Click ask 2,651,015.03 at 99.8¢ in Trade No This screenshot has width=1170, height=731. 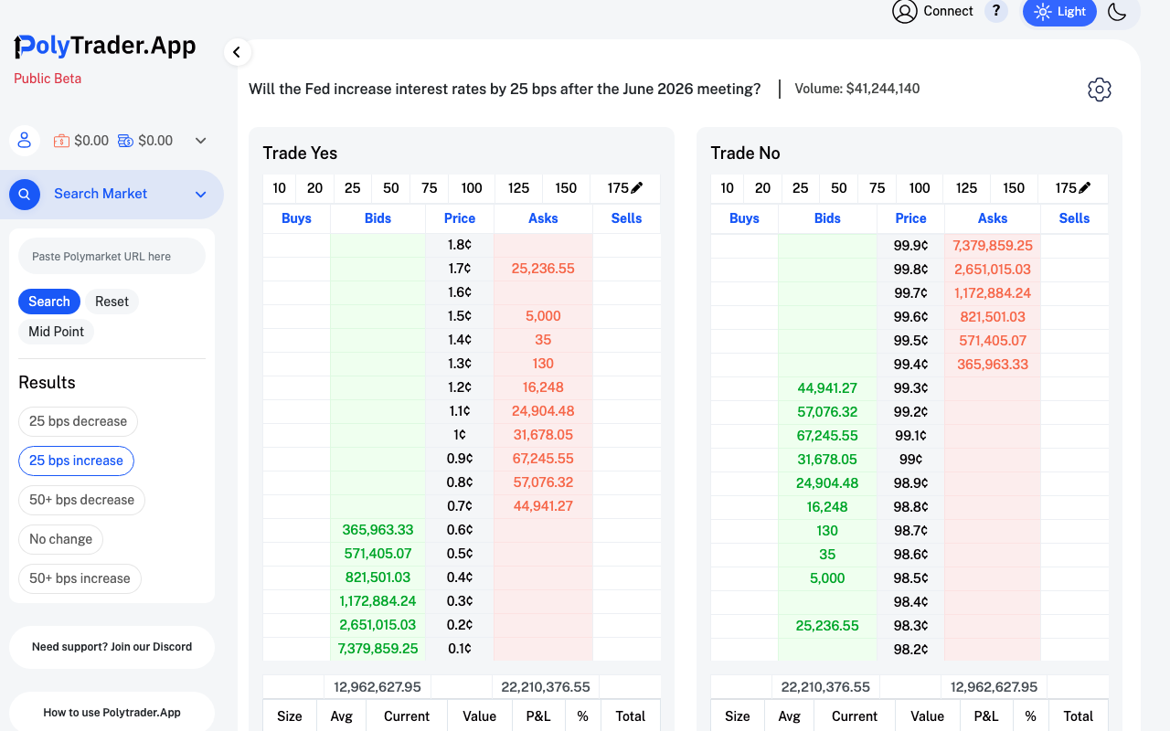point(992,269)
